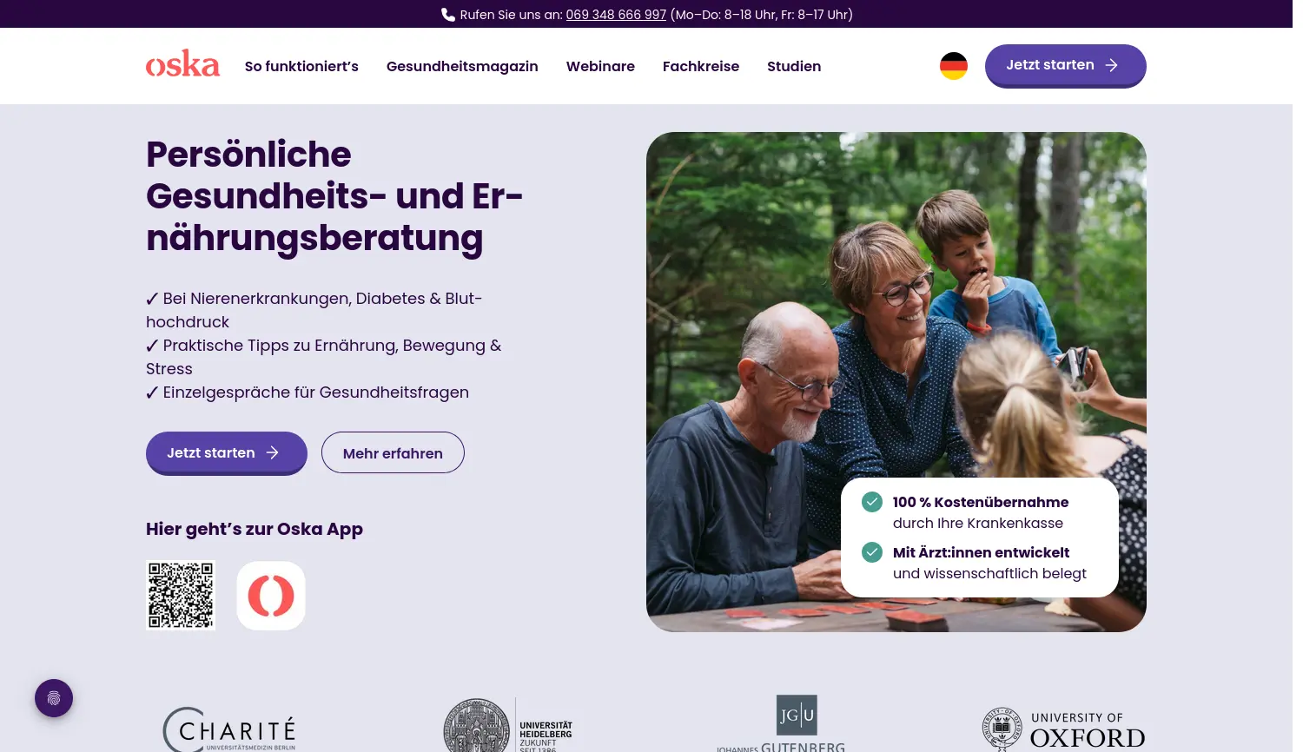Click the fingerprint privacy settings icon
The image size is (1303, 752).
click(x=54, y=698)
